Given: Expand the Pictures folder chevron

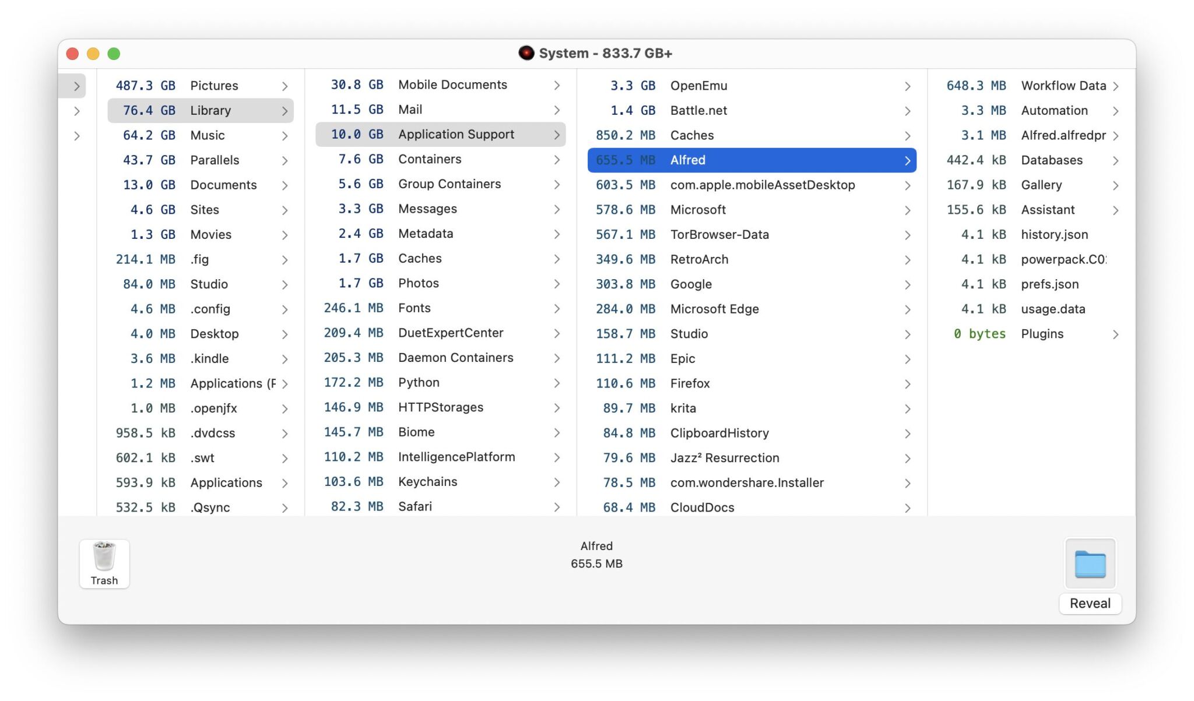Looking at the screenshot, I should 285,86.
